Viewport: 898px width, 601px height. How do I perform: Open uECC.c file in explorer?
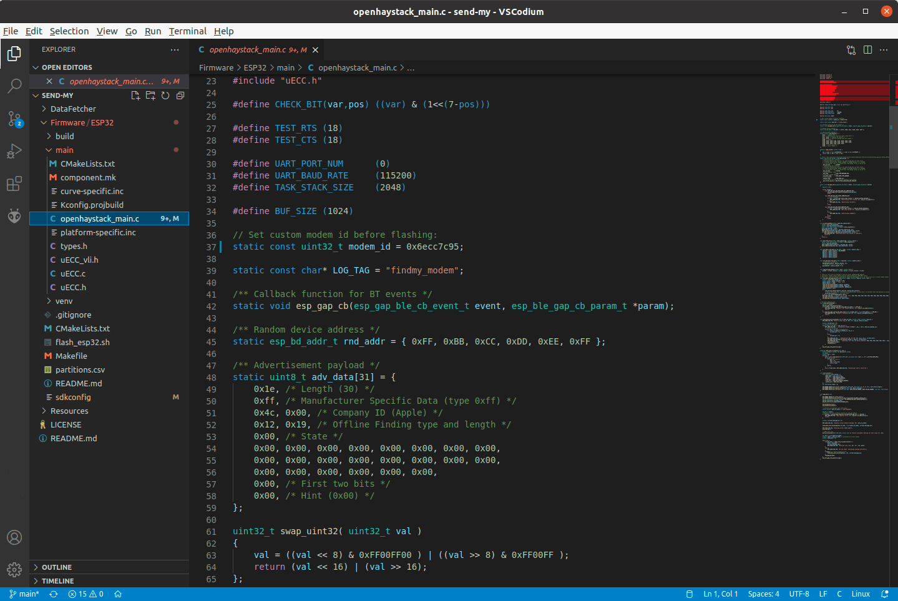tap(73, 274)
